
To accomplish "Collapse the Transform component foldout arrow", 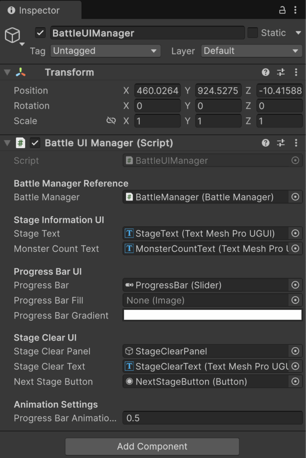I will pyautogui.click(x=7, y=72).
